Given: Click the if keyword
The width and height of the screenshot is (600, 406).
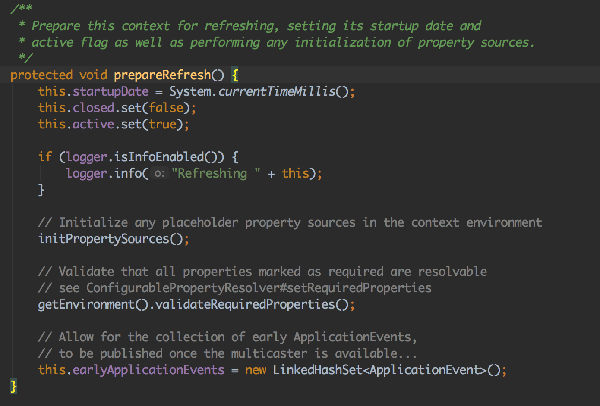Looking at the screenshot, I should pyautogui.click(x=45, y=156).
